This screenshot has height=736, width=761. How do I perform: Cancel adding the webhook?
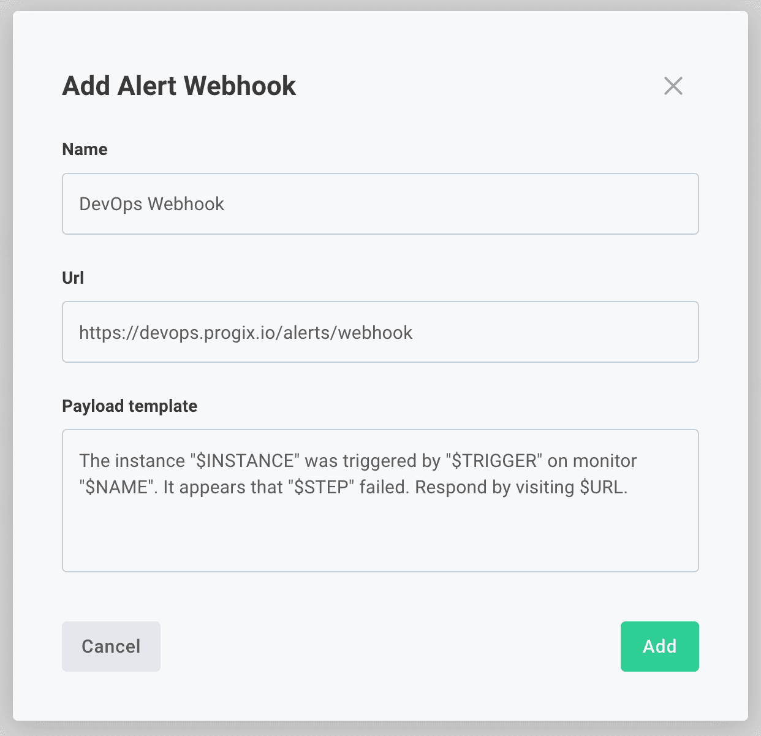coord(111,646)
